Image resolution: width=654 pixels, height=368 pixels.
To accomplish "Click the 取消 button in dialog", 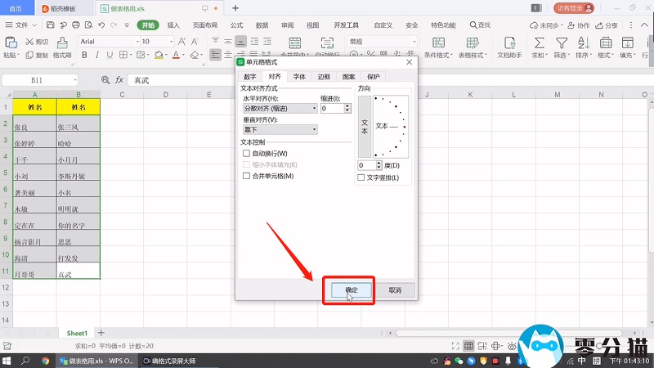I will point(394,289).
